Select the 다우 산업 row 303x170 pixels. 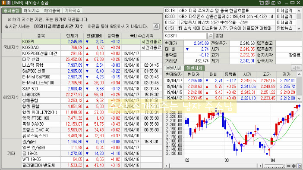92,59
